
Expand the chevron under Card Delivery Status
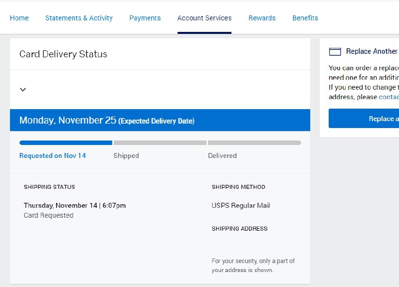[23, 90]
